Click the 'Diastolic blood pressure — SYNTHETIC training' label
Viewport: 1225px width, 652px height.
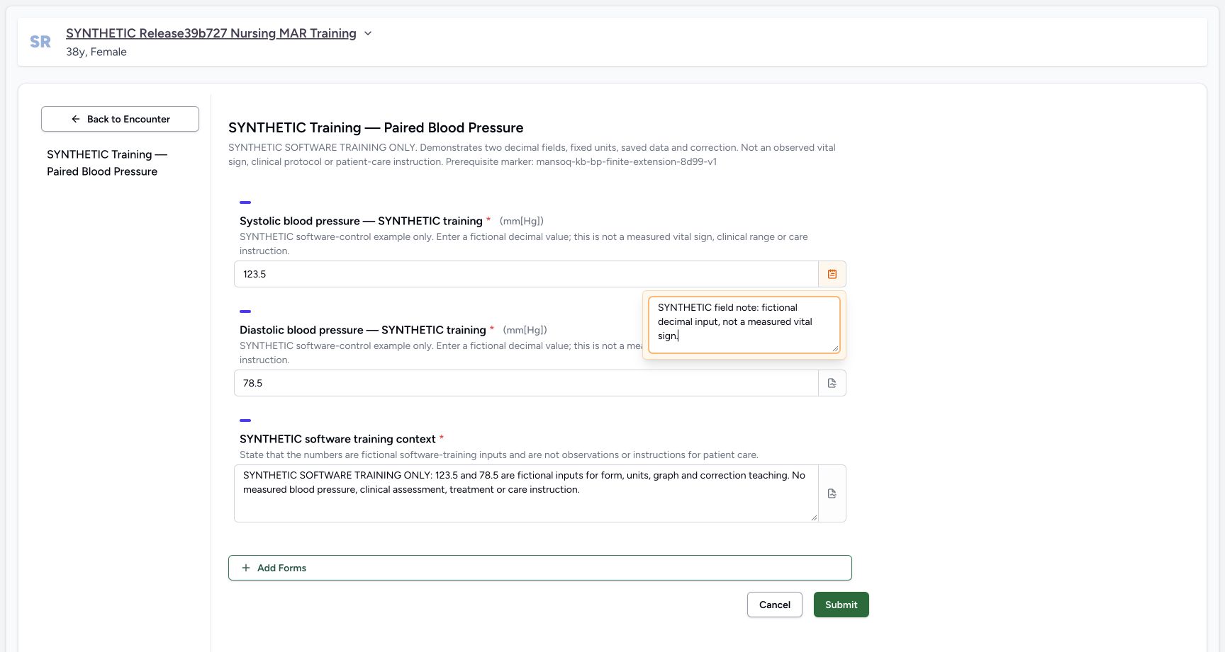363,330
